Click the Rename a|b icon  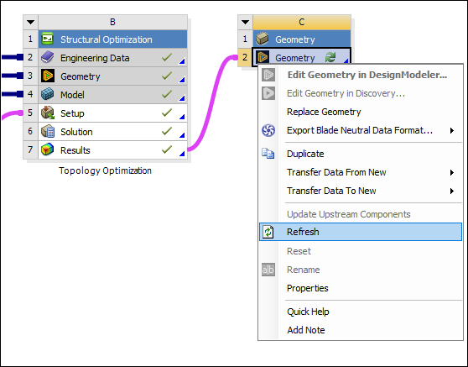[268, 270]
